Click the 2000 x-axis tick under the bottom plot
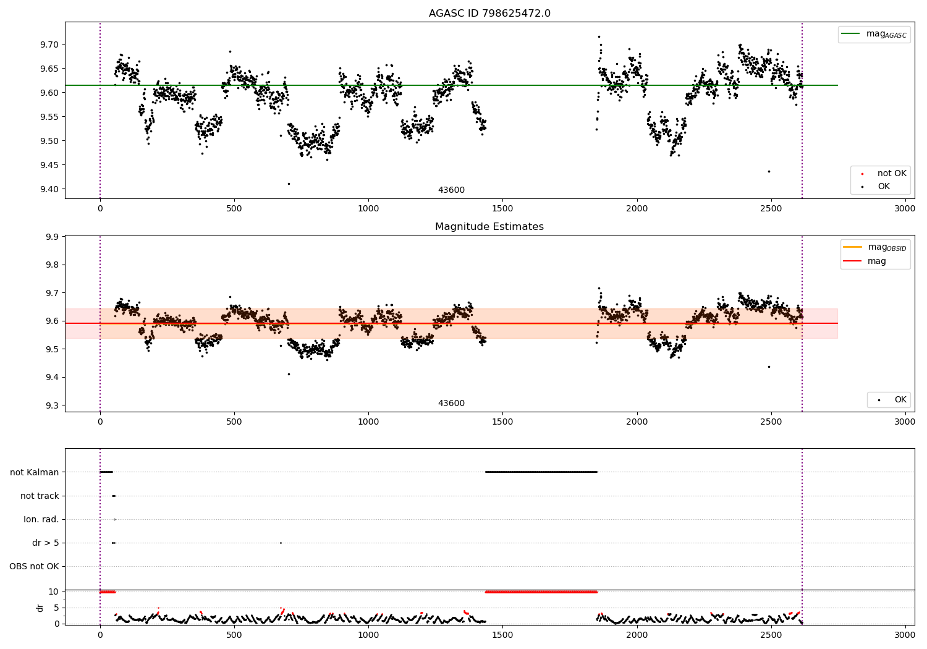Image resolution: width=927 pixels, height=649 pixels. click(x=637, y=635)
